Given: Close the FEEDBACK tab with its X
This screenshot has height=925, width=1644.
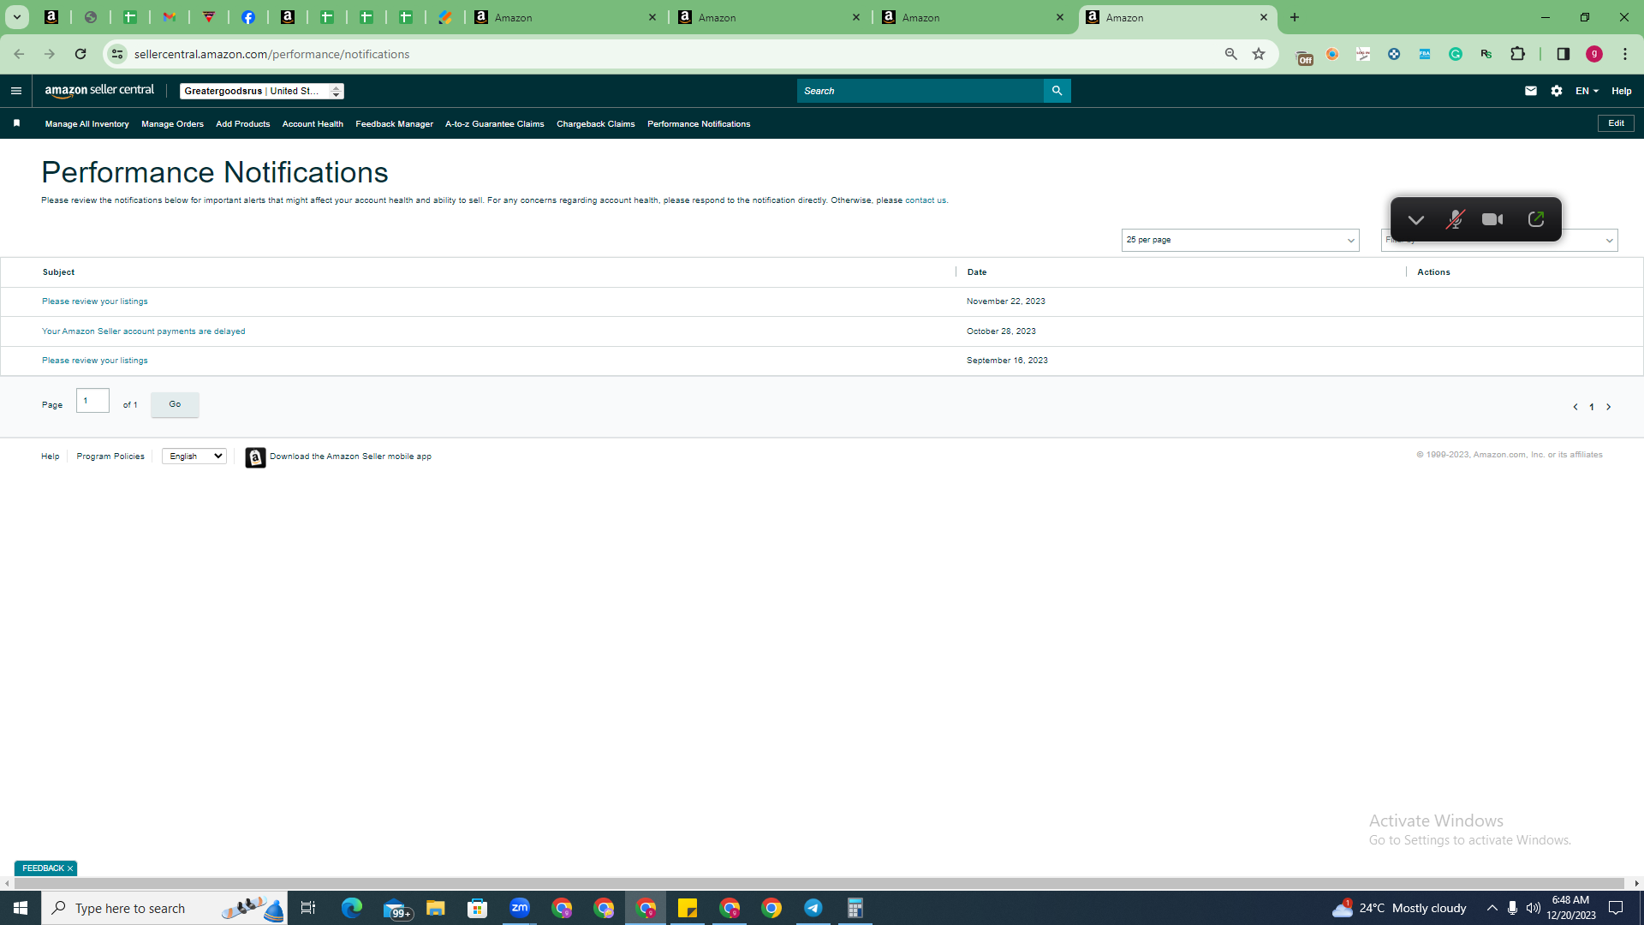Looking at the screenshot, I should (70, 868).
